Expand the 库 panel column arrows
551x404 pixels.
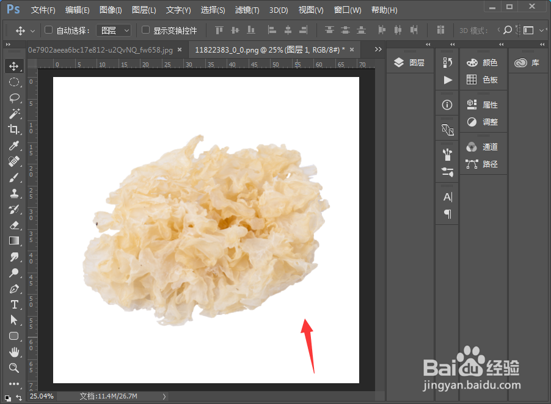[542, 44]
